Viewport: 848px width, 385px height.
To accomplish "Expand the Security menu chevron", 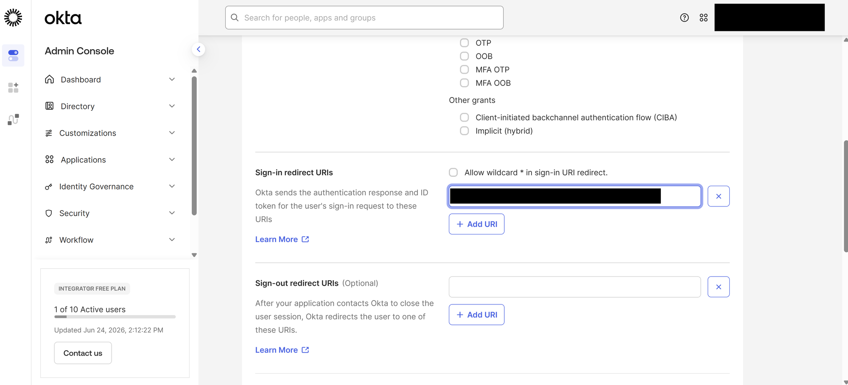I will (172, 213).
